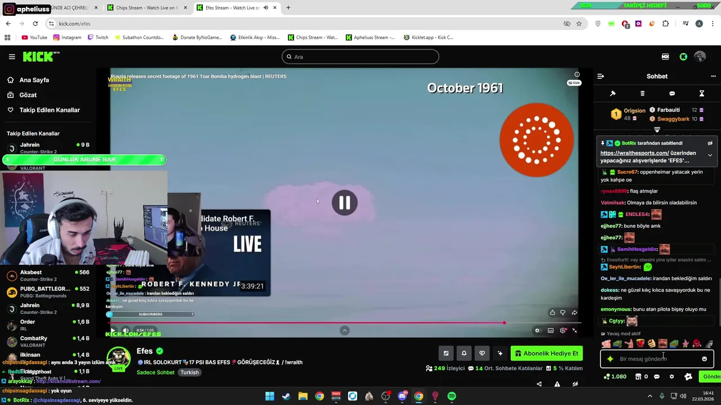Expand the pinned message chevron

[x=710, y=155]
